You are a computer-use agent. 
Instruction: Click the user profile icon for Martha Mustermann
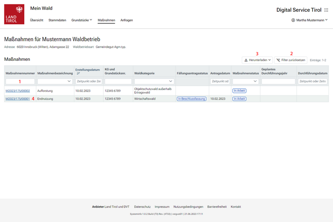pyautogui.click(x=293, y=20)
